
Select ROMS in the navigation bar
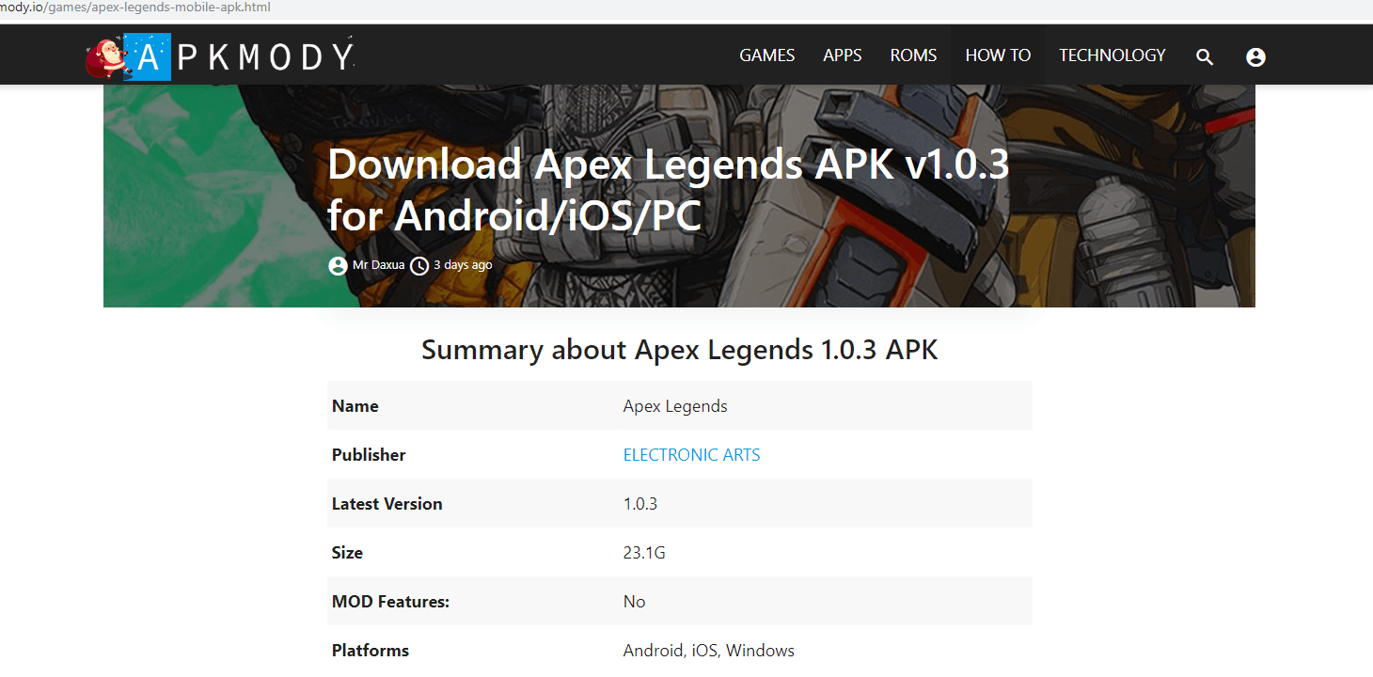913,55
